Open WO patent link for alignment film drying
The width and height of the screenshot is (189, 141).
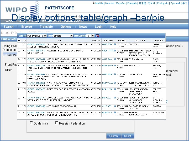pyautogui.click(x=36, y=51)
